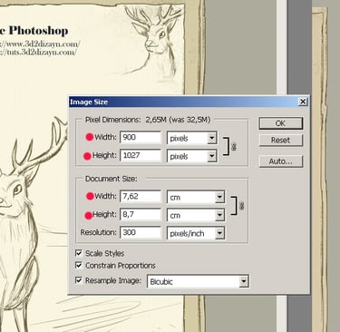Click the "Resolution:" label
Screen dimensions: 340x332
tap(98, 232)
